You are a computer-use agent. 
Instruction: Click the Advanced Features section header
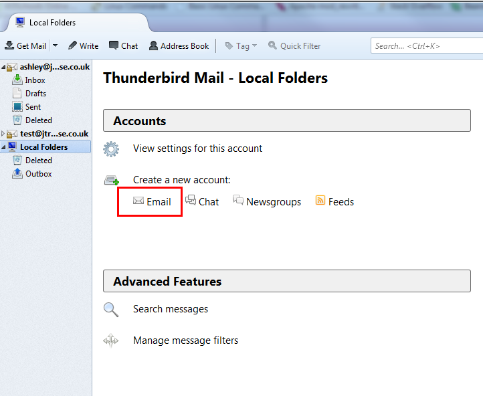[x=287, y=281]
